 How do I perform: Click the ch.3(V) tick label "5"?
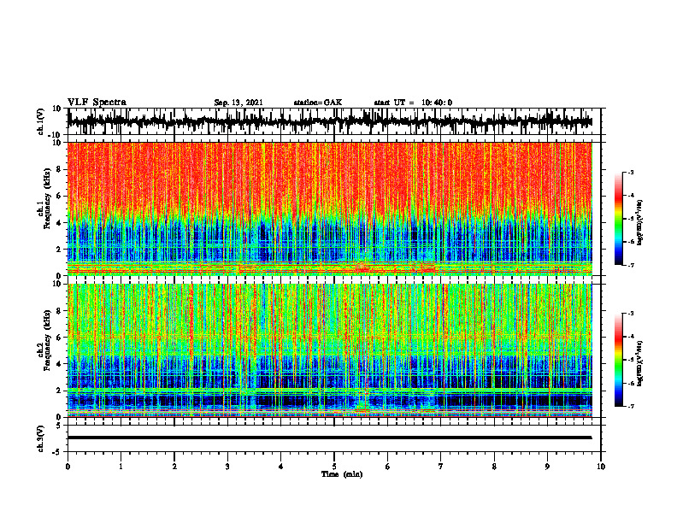point(59,426)
